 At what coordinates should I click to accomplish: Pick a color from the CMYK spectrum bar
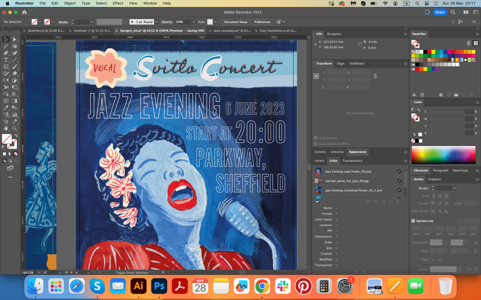tap(442, 155)
